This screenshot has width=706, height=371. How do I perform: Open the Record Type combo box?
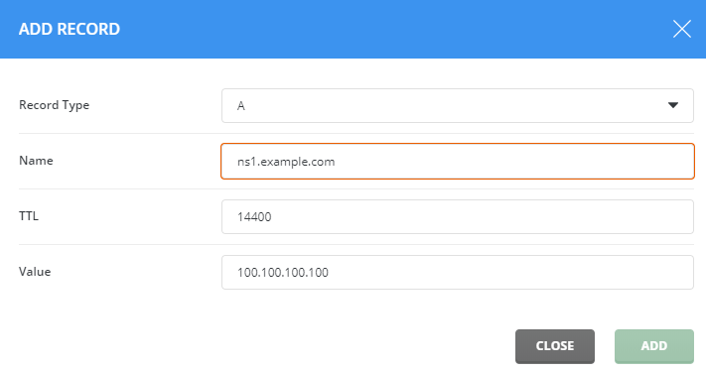458,106
